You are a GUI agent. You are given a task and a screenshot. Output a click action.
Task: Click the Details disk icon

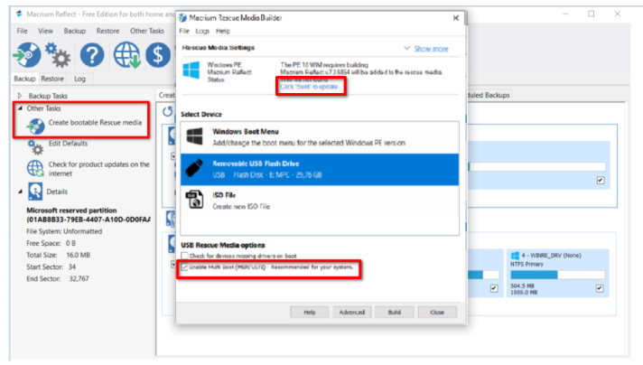tap(35, 192)
